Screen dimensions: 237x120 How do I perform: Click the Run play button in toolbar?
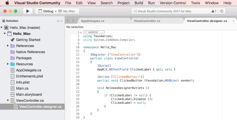point(28,11)
